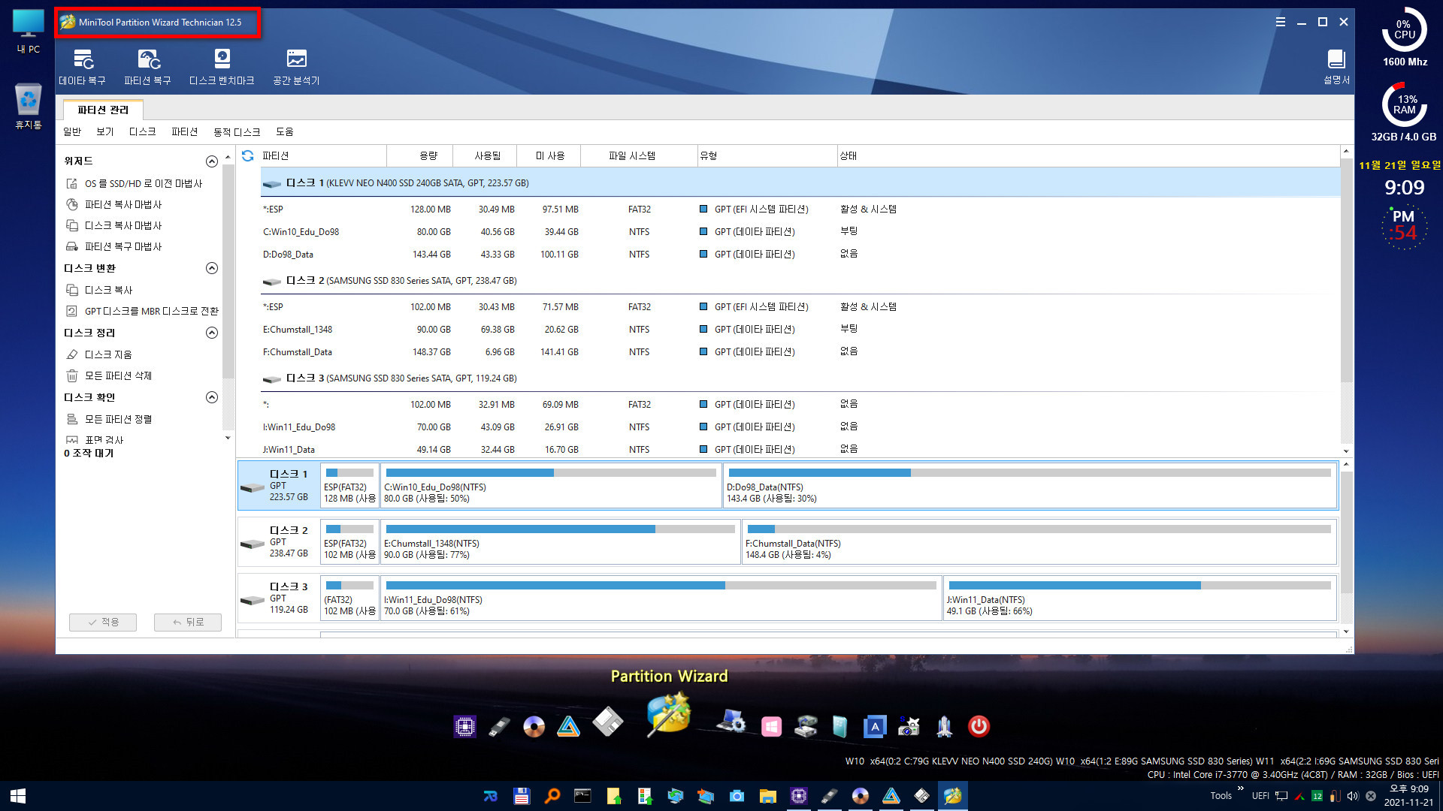Click scroll-down arrow of sidebar panel
The image size is (1443, 811).
[228, 438]
